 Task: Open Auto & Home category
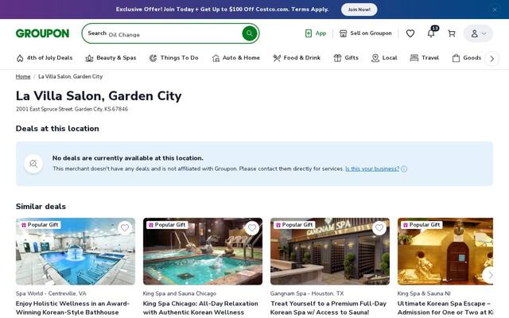pos(236,58)
